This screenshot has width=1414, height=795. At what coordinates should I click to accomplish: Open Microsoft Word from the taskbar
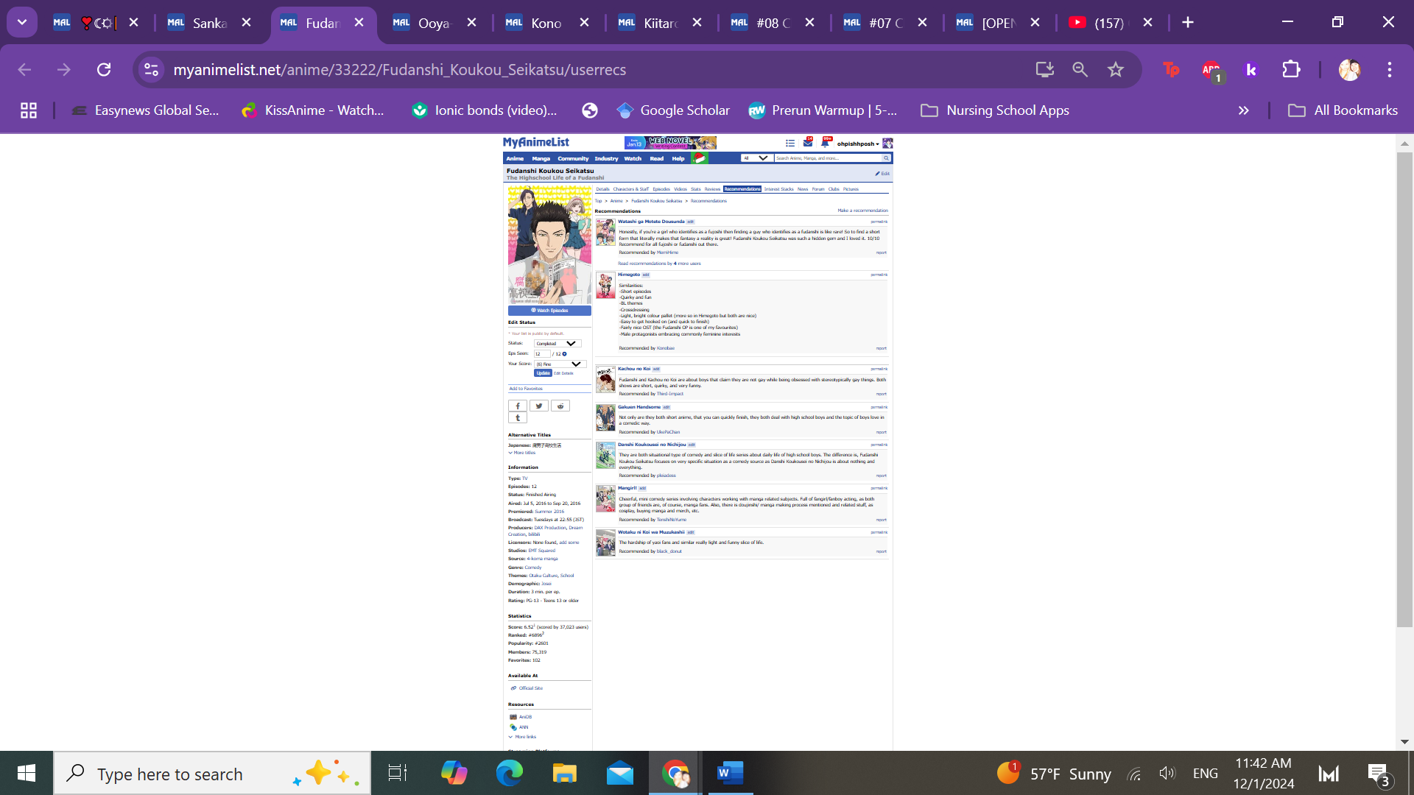click(x=729, y=773)
